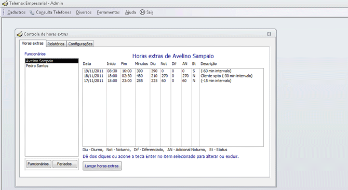Open the Ferramentas menu
Viewport: 348px width, 190px height.
point(108,12)
